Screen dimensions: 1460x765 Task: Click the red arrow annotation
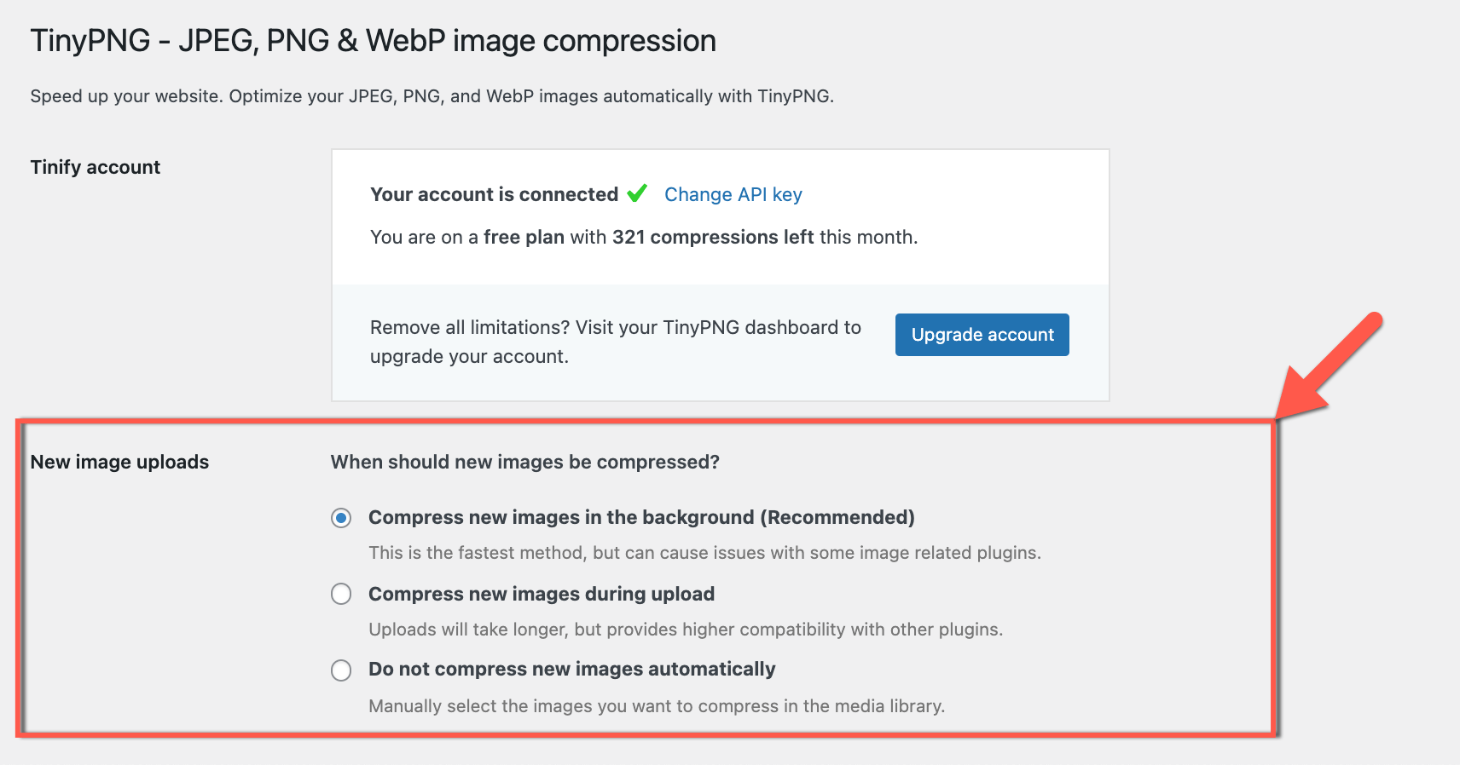[1329, 366]
